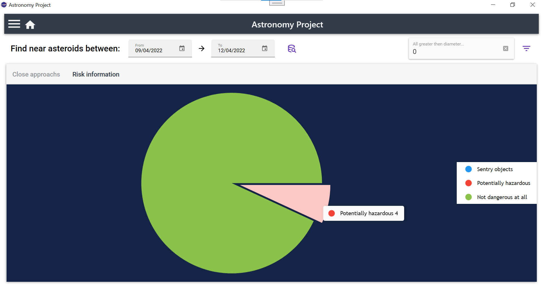Viewport: 543px width, 288px height.
Task: Click the Astronomy Project logo icon
Action: pyautogui.click(x=4, y=5)
